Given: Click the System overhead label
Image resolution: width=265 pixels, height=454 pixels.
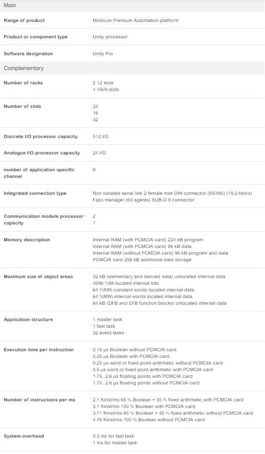Looking at the screenshot, I should tap(24, 436).
